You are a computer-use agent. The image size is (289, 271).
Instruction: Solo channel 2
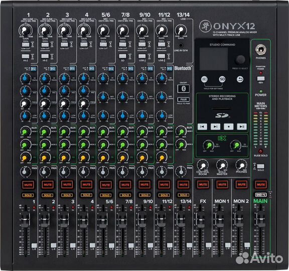coord(48,195)
